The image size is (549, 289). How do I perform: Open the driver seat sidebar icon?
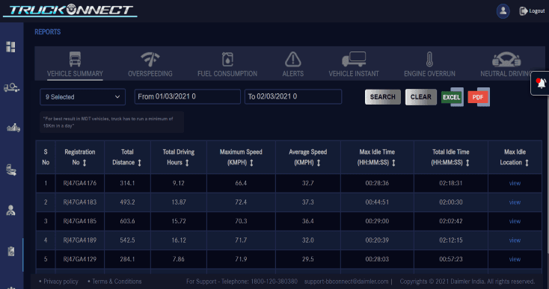coord(11,170)
